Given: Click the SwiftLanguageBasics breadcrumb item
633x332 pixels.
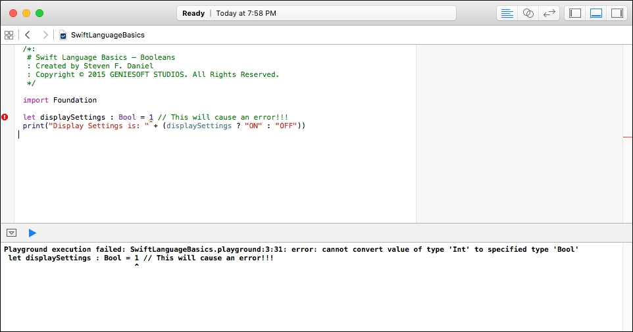Looking at the screenshot, I should tap(108, 35).
